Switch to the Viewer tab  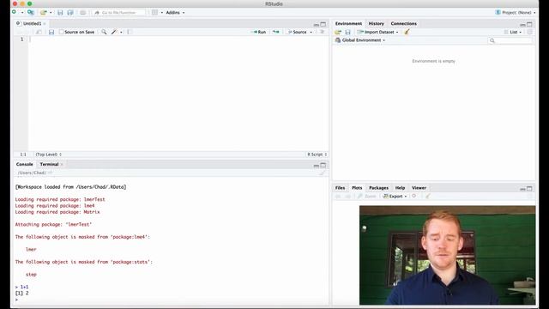tap(419, 188)
